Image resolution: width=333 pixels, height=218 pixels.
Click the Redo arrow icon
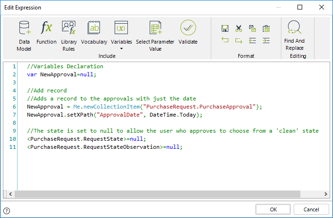pyautogui.click(x=238, y=40)
